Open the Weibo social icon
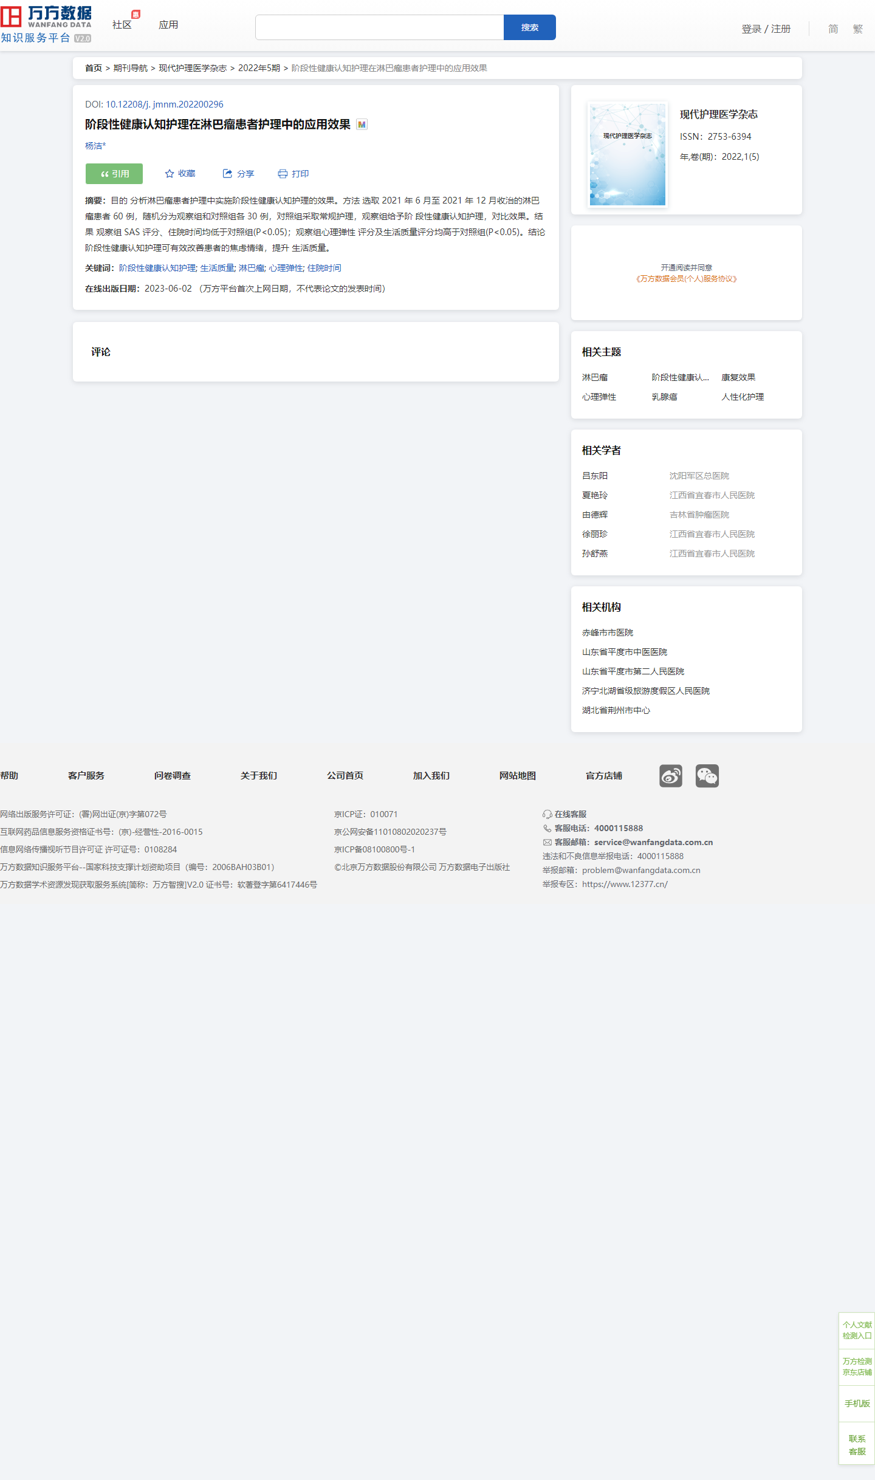The image size is (875, 1480). click(x=671, y=776)
